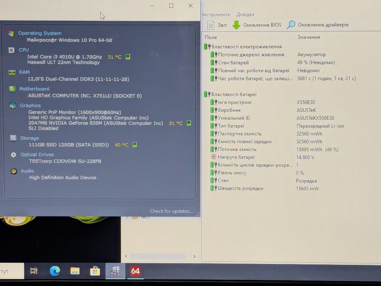The image size is (381, 286).
Task: Click the RAM module icon in Speccy
Action: point(12,72)
